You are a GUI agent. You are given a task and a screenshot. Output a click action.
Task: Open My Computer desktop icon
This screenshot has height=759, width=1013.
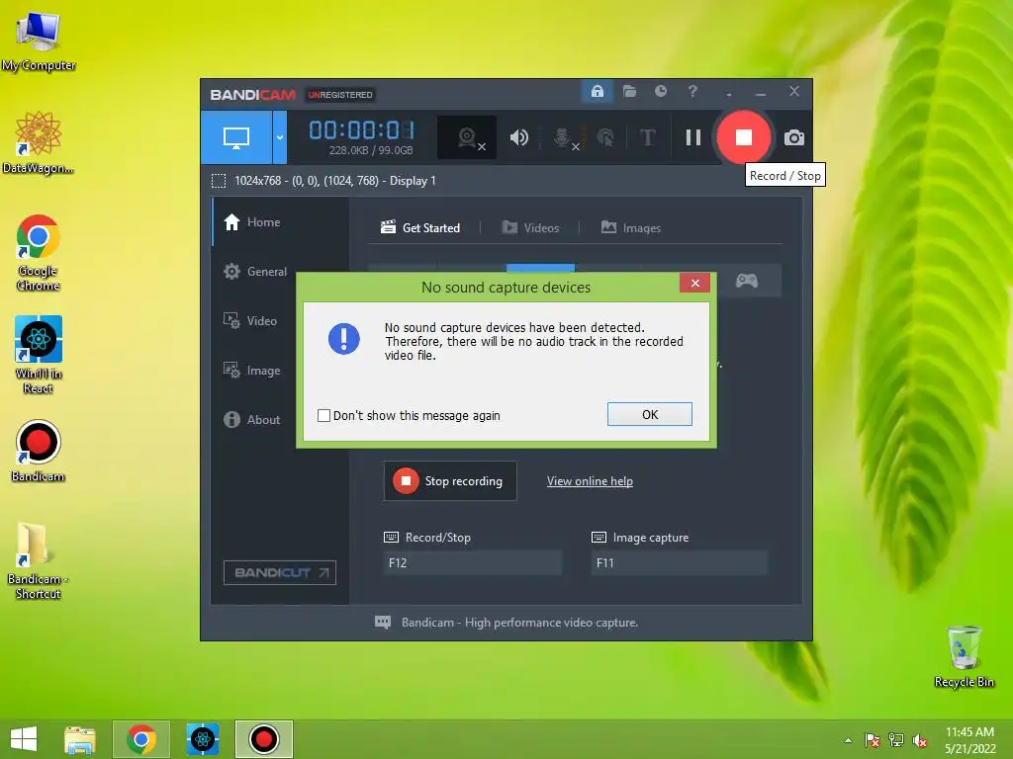[x=39, y=42]
